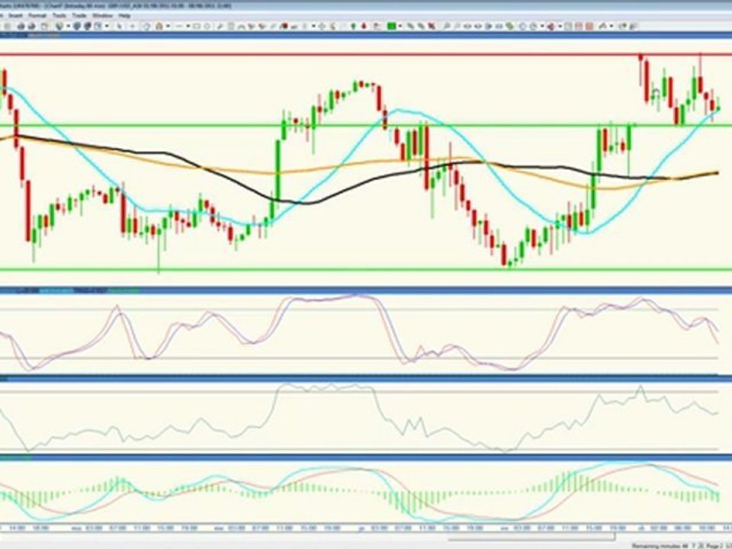Click the red X delete icon
Viewport: 732px width, 549px height.
coord(432,26)
